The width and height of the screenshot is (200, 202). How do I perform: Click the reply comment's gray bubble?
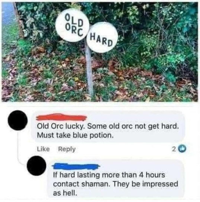coord(116,179)
